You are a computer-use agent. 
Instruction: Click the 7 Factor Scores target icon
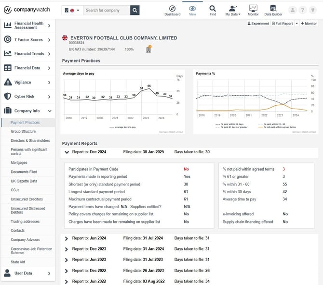(8, 39)
